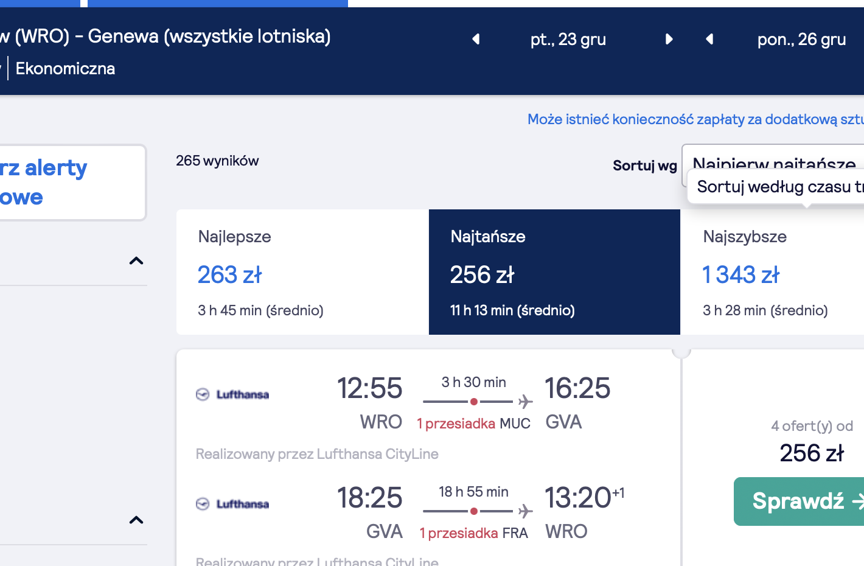
Task: Click the Sprawdź button
Action: (x=799, y=501)
